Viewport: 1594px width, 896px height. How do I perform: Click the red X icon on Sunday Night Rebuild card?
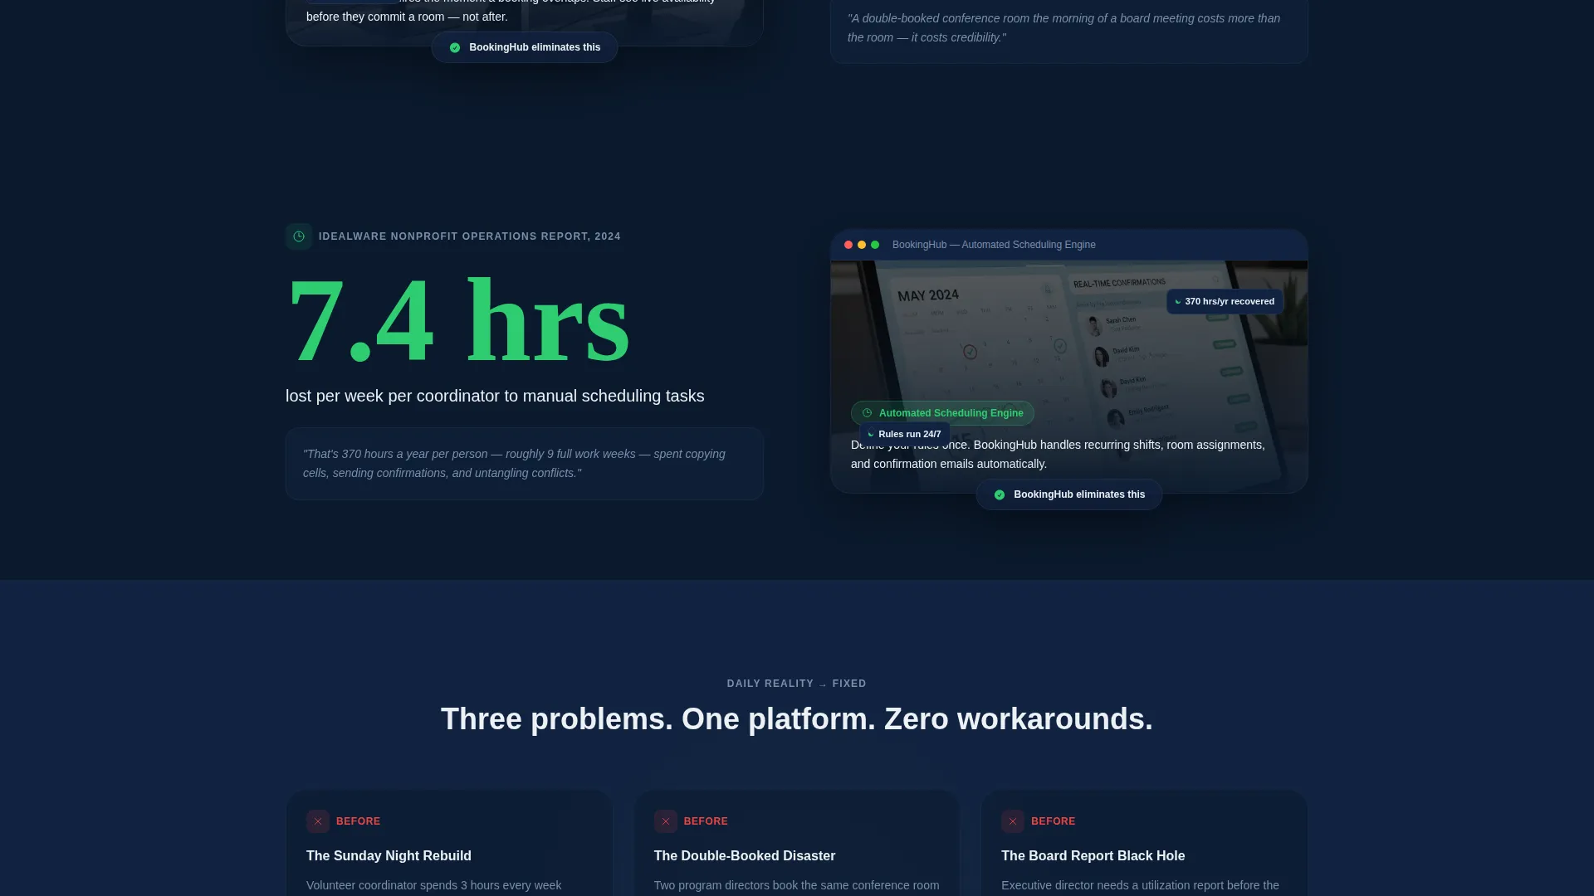coord(318,821)
